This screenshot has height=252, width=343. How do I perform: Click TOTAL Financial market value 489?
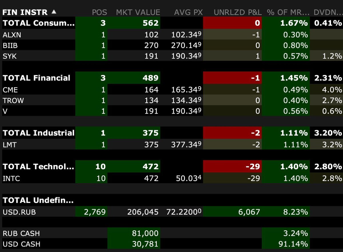(x=151, y=78)
